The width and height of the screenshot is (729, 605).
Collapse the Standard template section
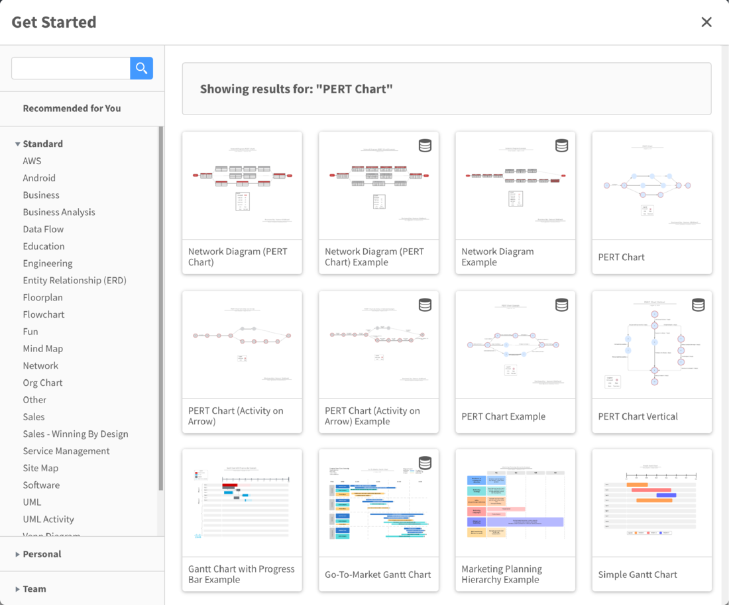click(17, 144)
